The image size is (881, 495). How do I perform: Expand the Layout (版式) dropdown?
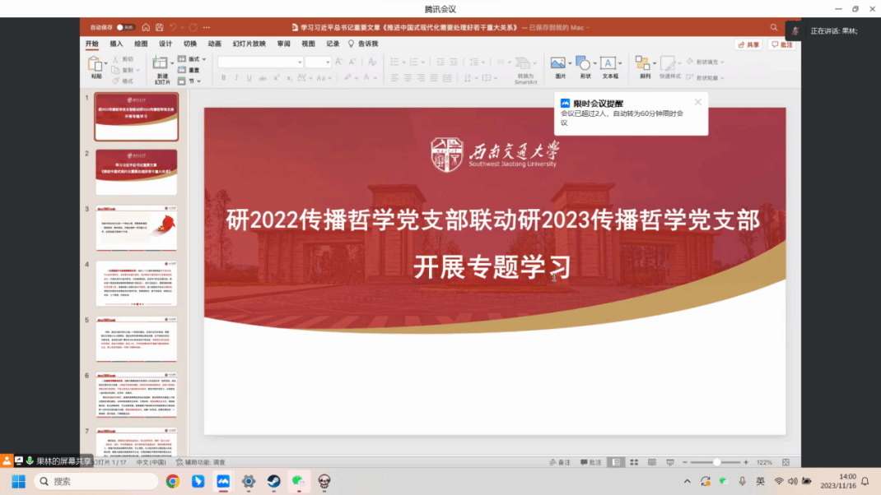pyautogui.click(x=193, y=59)
